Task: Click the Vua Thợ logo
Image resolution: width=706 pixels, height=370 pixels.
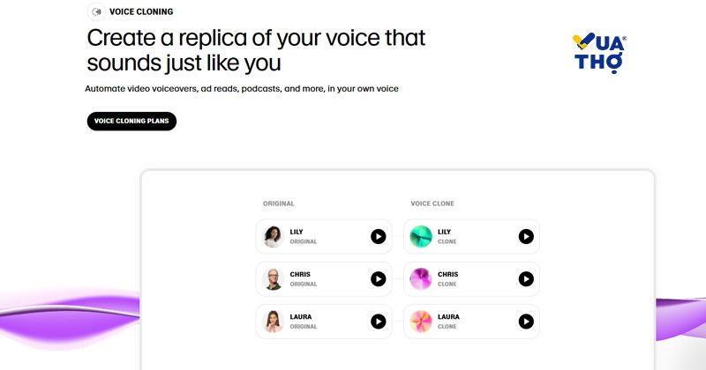Action: point(599,53)
